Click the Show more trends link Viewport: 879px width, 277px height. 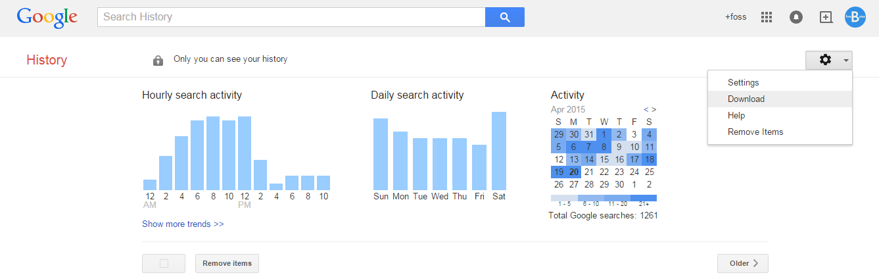coord(183,224)
